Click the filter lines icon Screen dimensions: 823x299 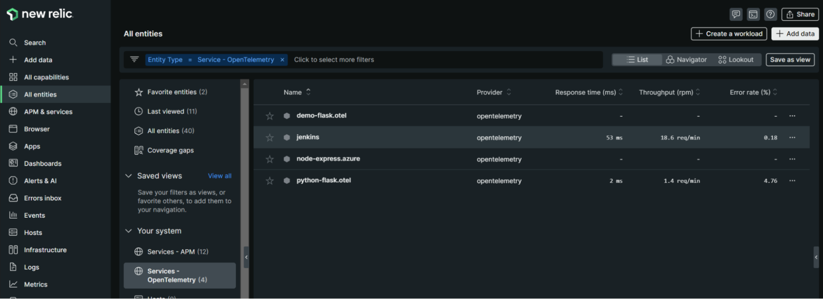(x=135, y=59)
